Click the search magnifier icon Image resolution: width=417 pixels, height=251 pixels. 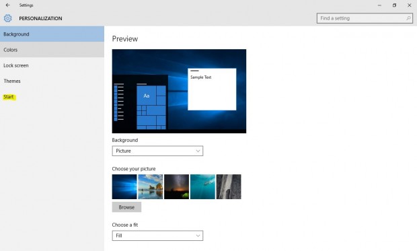408,18
